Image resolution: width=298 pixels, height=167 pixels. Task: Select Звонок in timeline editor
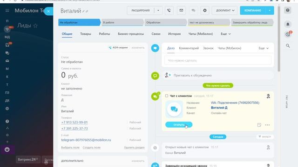(x=208, y=48)
